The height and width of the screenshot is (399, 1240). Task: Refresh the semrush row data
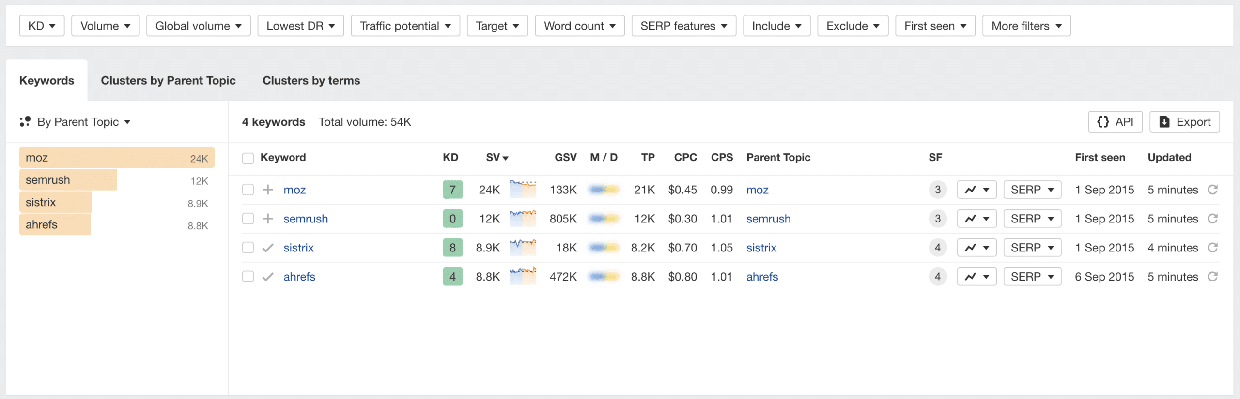pyautogui.click(x=1212, y=219)
